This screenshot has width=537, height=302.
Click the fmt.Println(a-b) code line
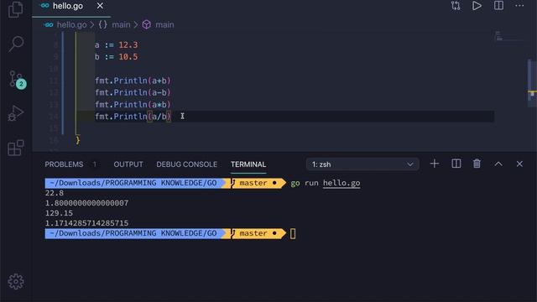pyautogui.click(x=133, y=92)
